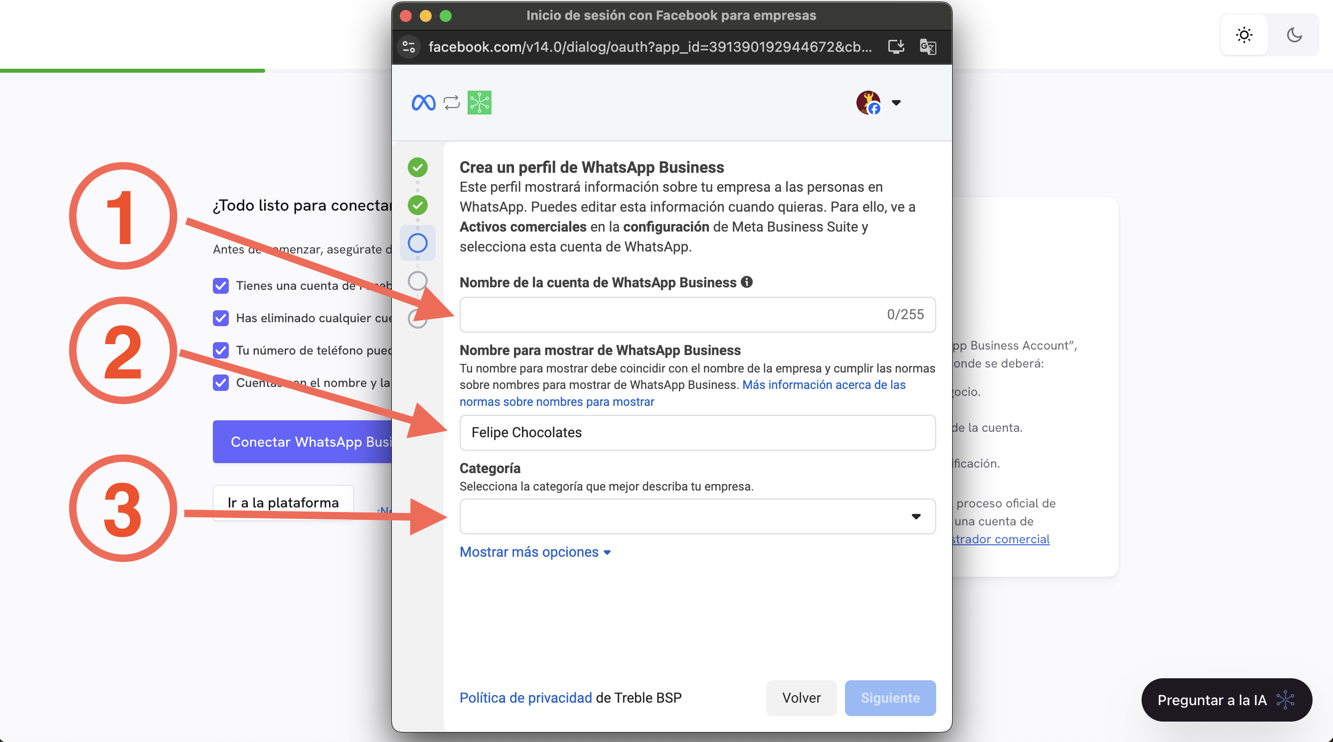Click the display name field with Felipe Chocolates
The width and height of the screenshot is (1333, 742).
[x=697, y=432]
